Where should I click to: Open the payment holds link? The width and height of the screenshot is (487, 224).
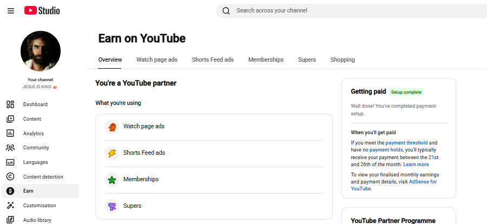point(386,150)
